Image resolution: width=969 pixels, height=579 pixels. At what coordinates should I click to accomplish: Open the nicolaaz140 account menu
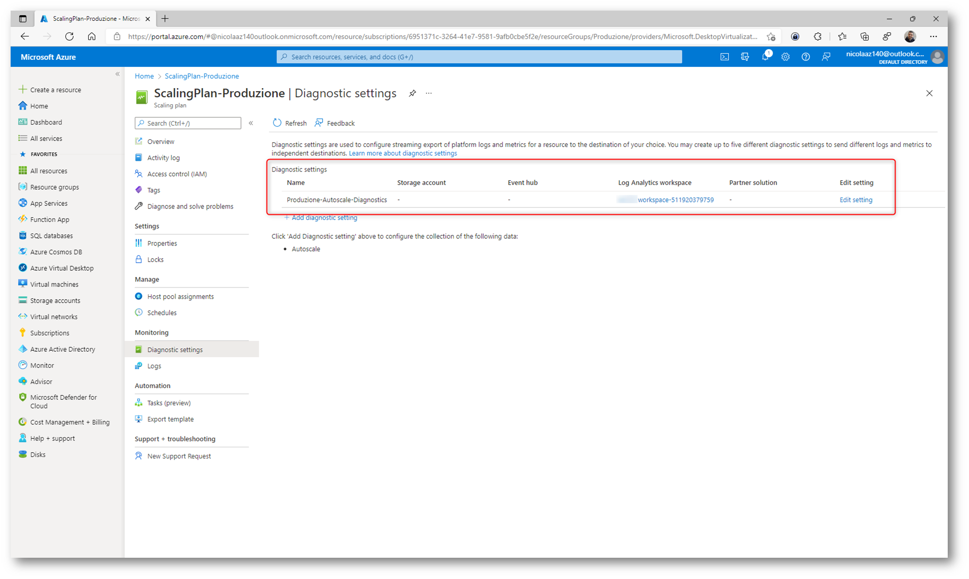[x=894, y=57]
